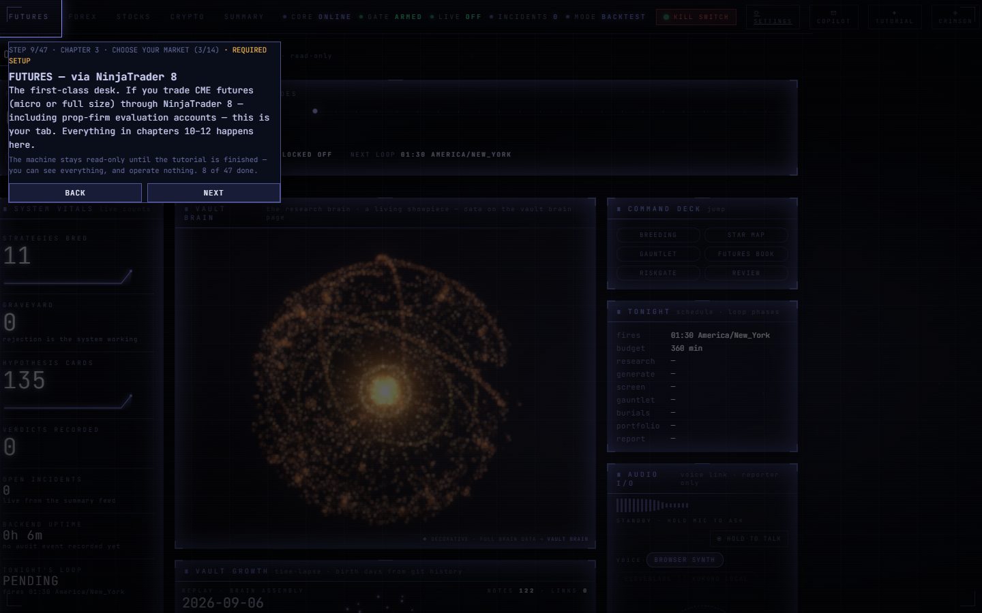Screen dimensions: 982x613
Task: Switch to Crimson theme icon
Action: (x=955, y=17)
